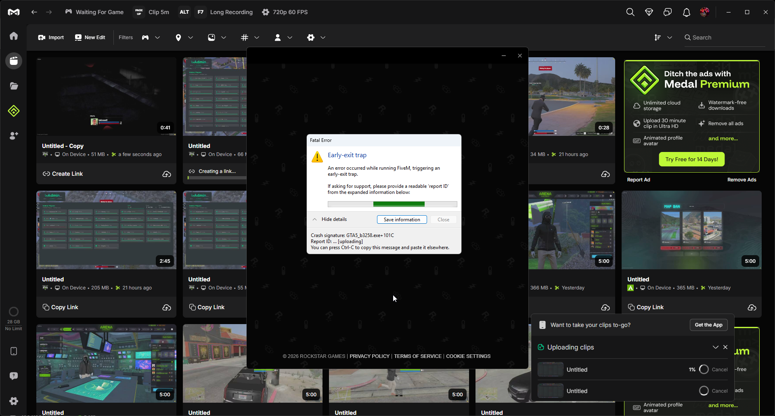The height and width of the screenshot is (416, 775).
Task: Expand the media type filter dropdown
Action: pyautogui.click(x=217, y=37)
